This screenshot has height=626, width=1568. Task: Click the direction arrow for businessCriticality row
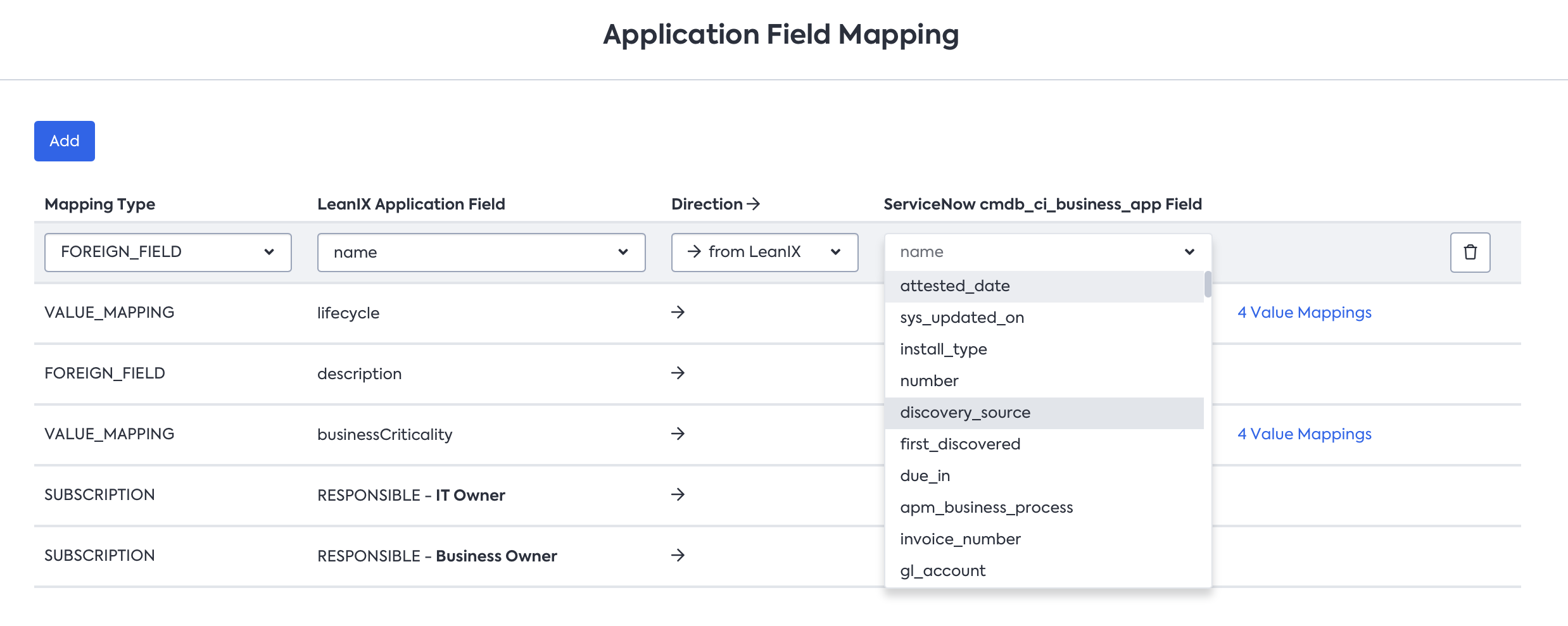tap(678, 434)
